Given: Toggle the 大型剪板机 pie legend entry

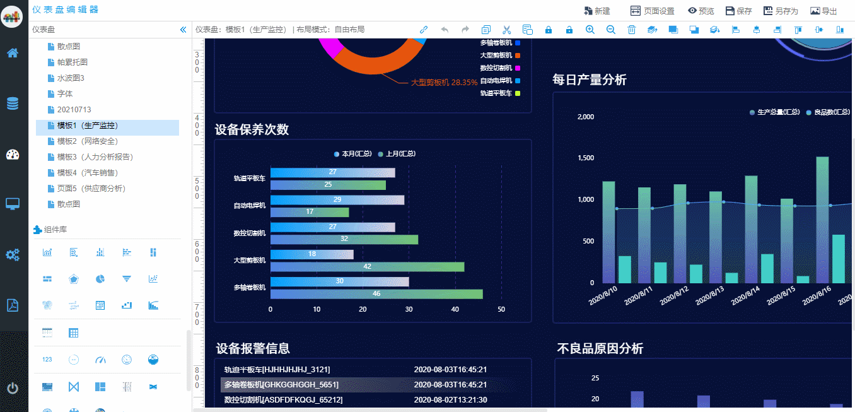Looking at the screenshot, I should click(x=501, y=56).
